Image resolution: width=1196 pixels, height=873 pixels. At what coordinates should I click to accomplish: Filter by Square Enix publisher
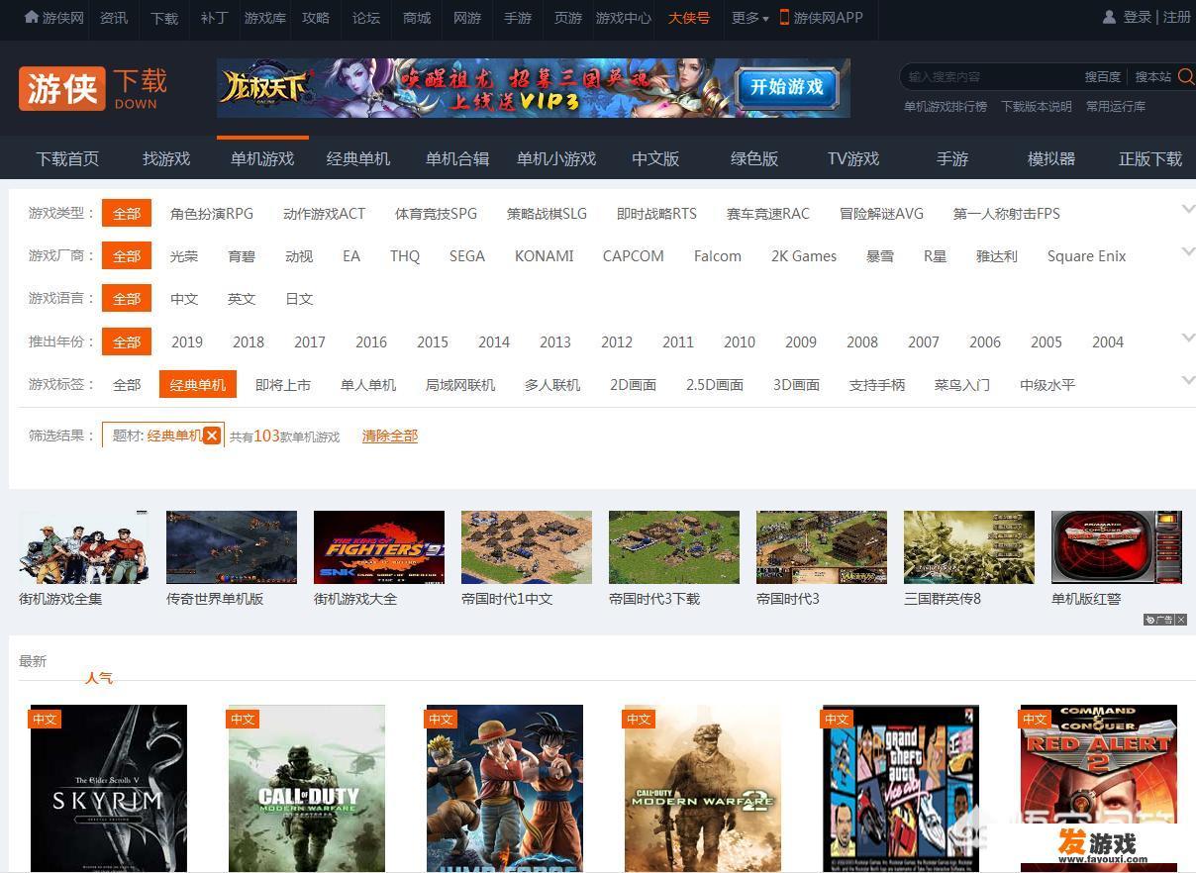click(1087, 255)
